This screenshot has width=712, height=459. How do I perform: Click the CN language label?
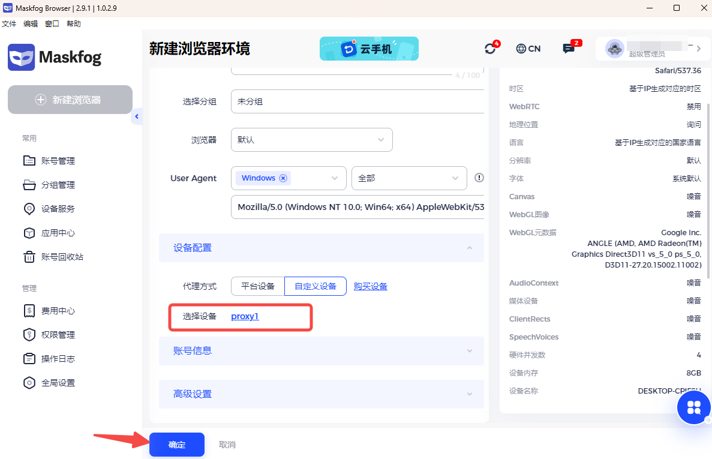(x=534, y=49)
